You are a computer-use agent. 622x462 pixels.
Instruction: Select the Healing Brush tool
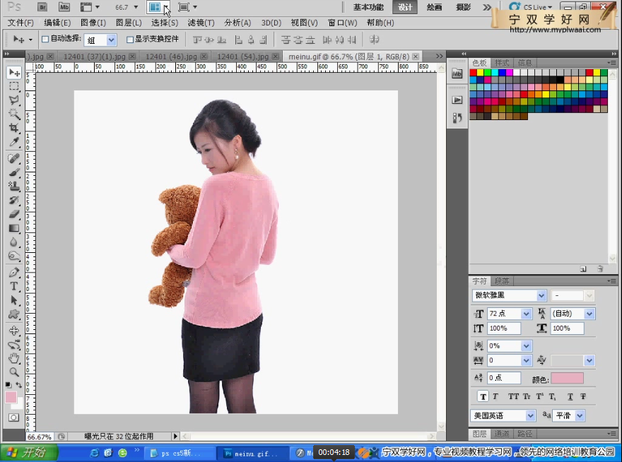point(14,159)
